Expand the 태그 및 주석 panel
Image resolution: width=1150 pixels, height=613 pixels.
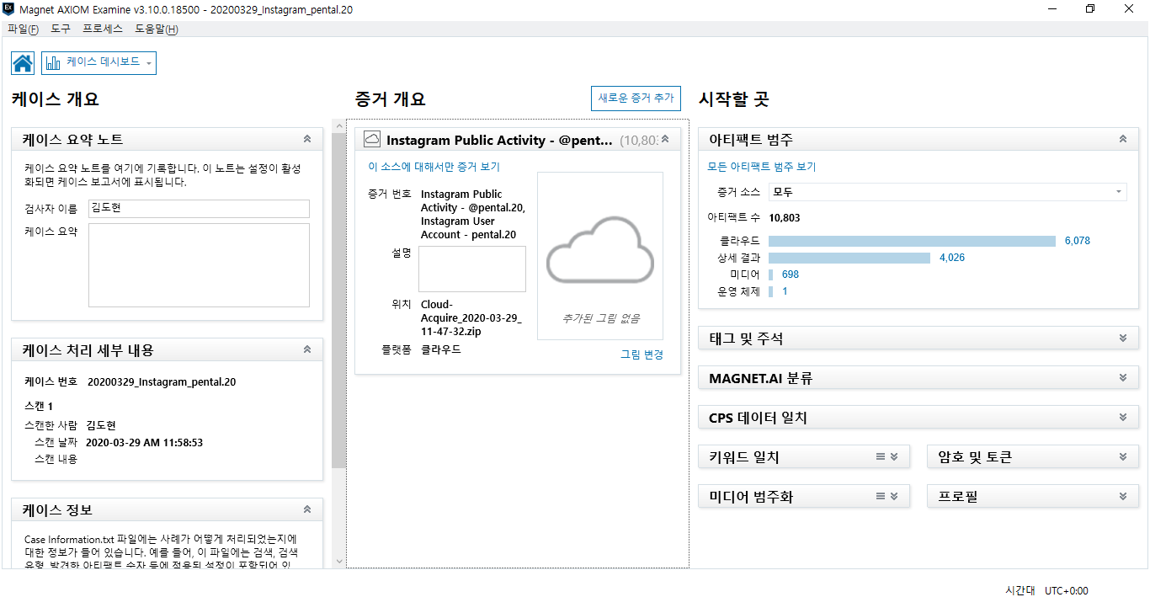click(x=1122, y=338)
